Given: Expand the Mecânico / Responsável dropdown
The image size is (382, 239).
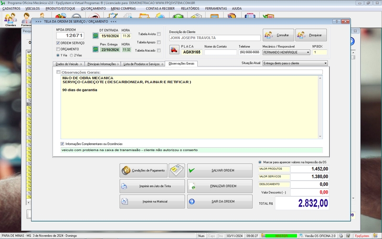Looking at the screenshot, I should coord(308,52).
